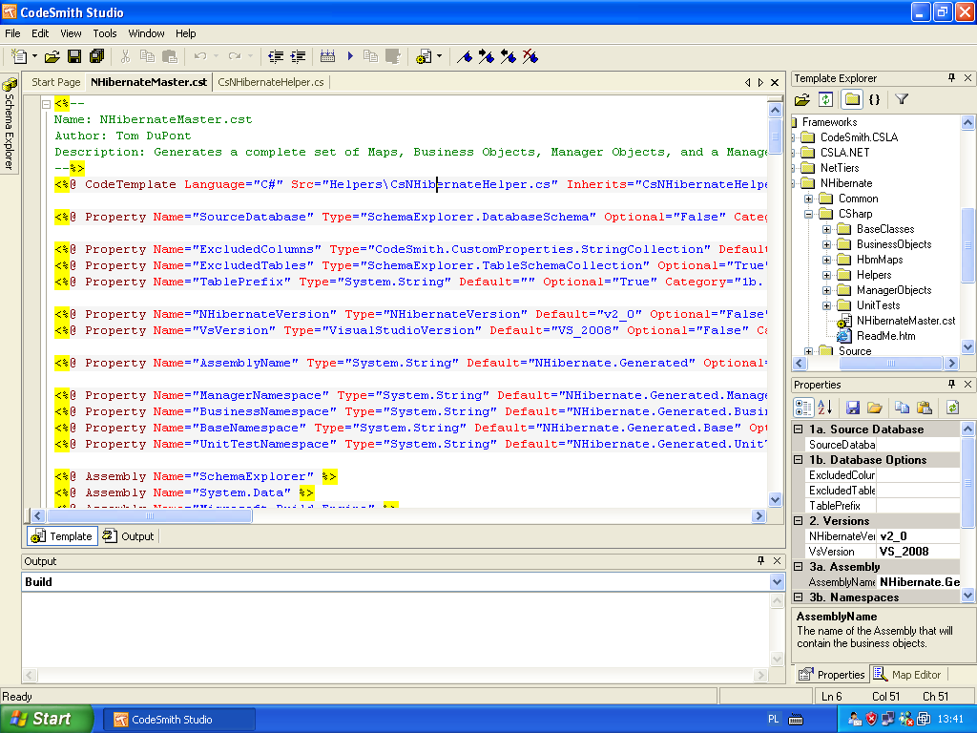
Task: Click the Template Explorer vertical scrollbar thumb
Action: coord(967,244)
